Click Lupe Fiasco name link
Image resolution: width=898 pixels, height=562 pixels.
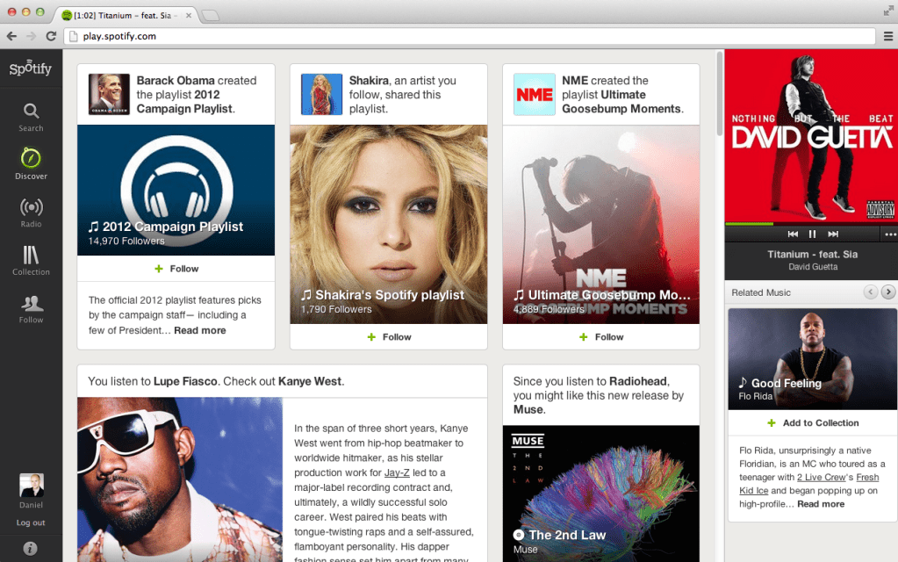pos(185,381)
